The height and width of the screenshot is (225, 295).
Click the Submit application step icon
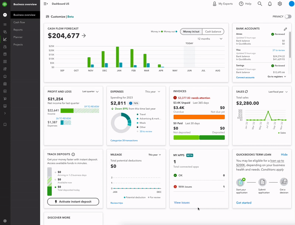[262, 182]
